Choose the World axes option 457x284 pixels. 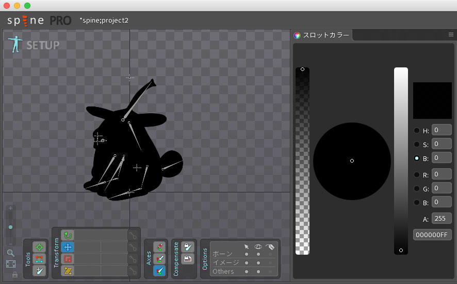[159, 271]
